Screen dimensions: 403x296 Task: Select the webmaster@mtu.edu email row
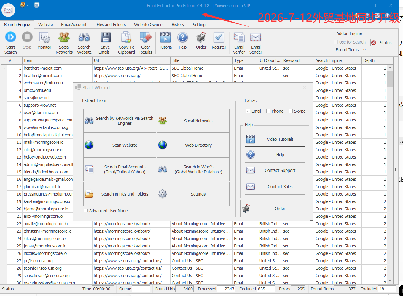pyautogui.click(x=43, y=83)
